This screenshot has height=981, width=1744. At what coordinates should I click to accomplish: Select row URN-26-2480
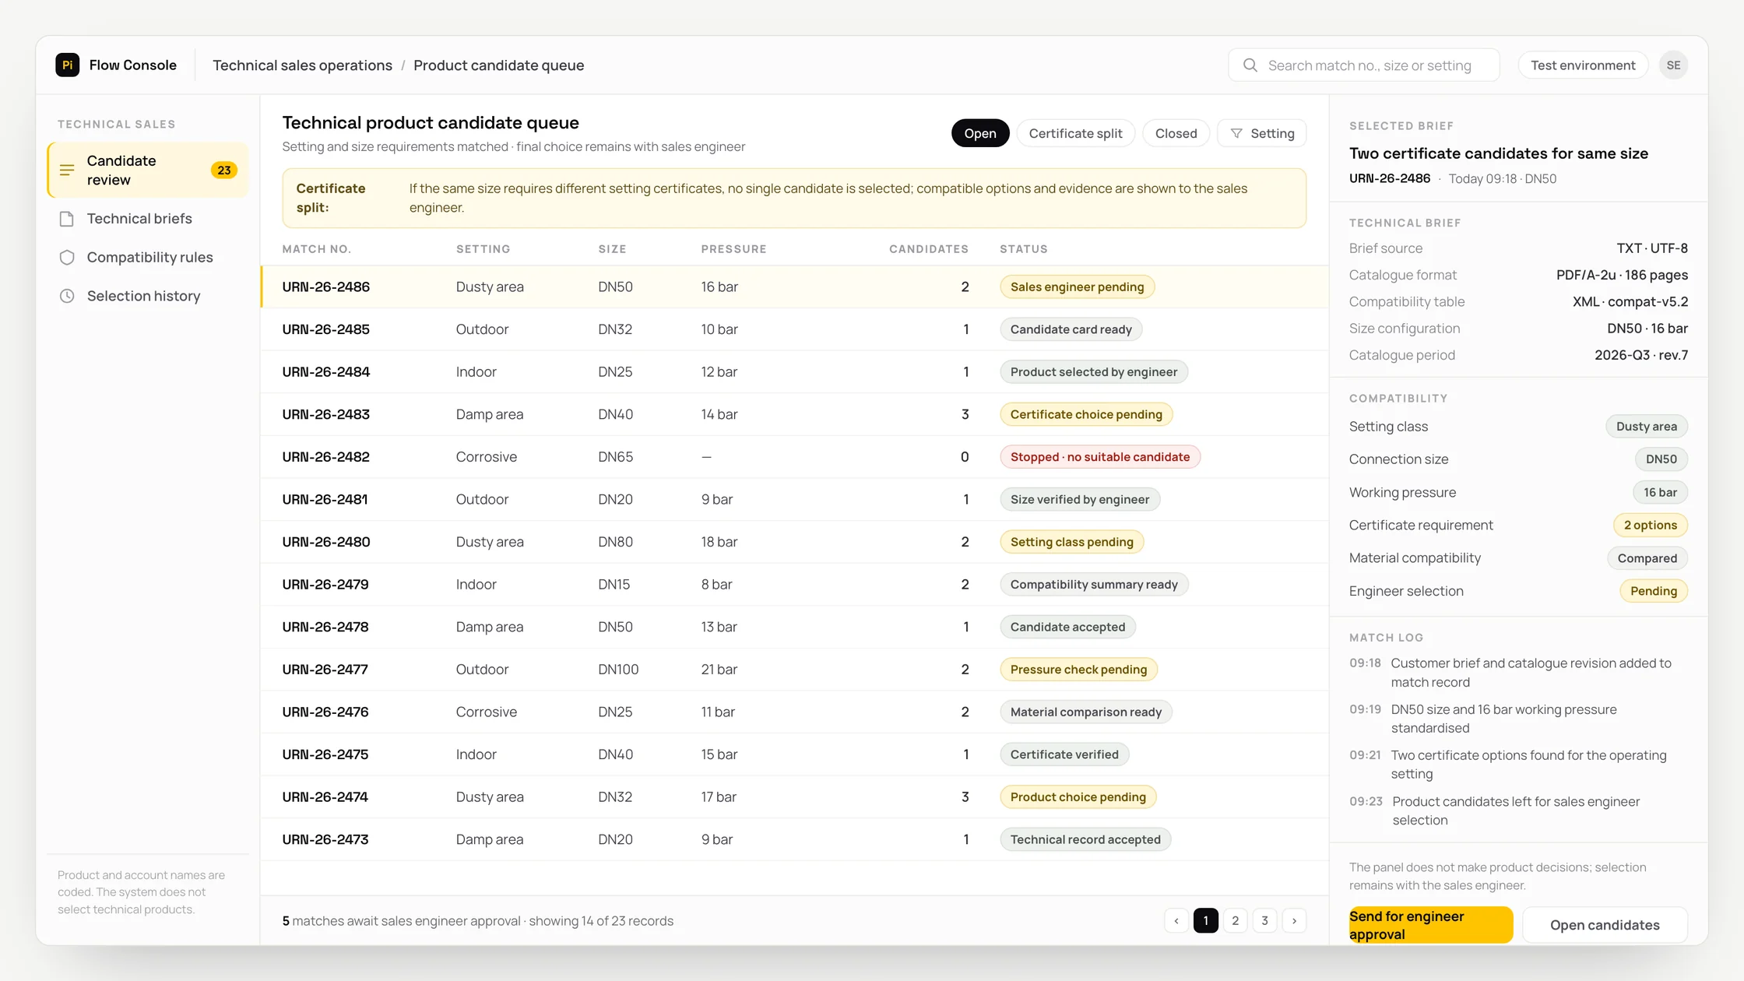click(794, 542)
